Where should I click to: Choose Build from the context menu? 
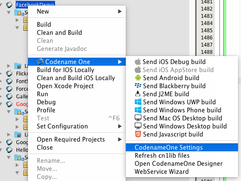point(77,25)
